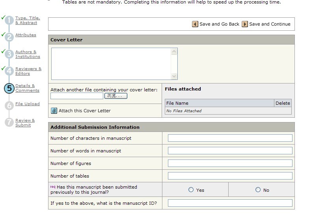Viewport: 313px width, 215px height.
Task: Click the step 2 circle icon
Action: (9, 37)
